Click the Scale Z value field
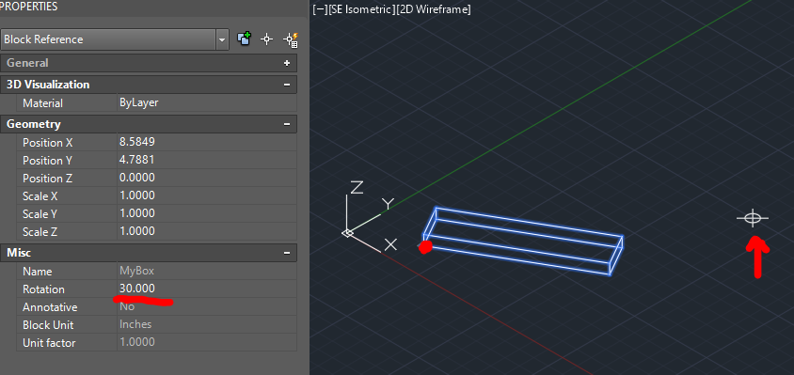The width and height of the screenshot is (794, 375). (x=207, y=231)
